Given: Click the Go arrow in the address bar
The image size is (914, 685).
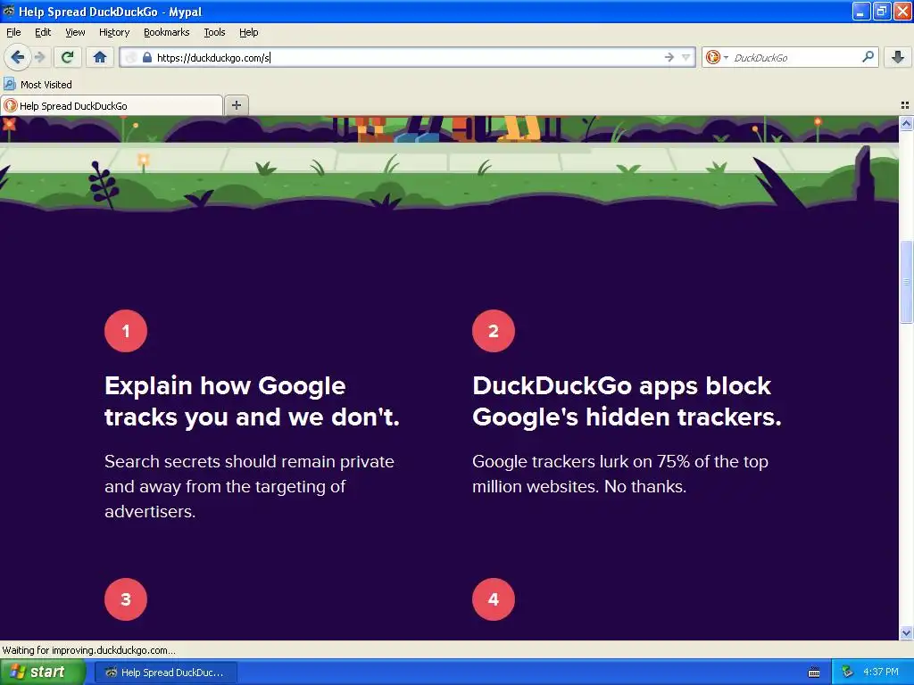Looking at the screenshot, I should point(669,57).
